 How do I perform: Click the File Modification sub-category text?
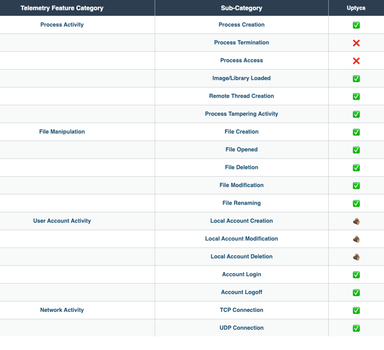pyautogui.click(x=242, y=185)
